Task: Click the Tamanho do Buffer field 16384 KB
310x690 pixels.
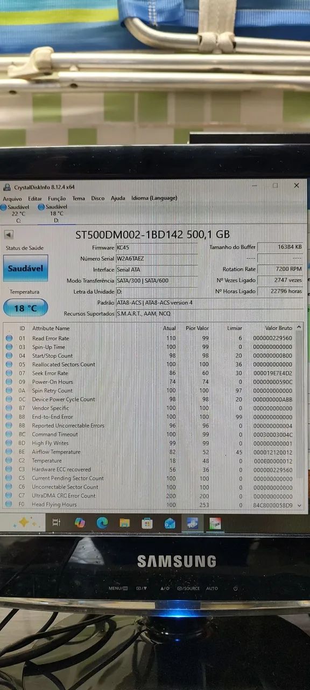Action: tap(280, 247)
